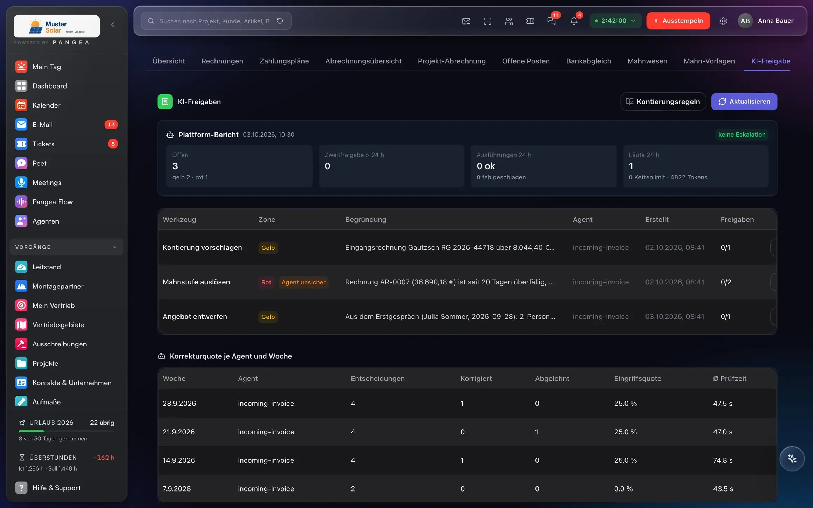Open chat messages icon with badge 11
The height and width of the screenshot is (508, 813).
(552, 21)
